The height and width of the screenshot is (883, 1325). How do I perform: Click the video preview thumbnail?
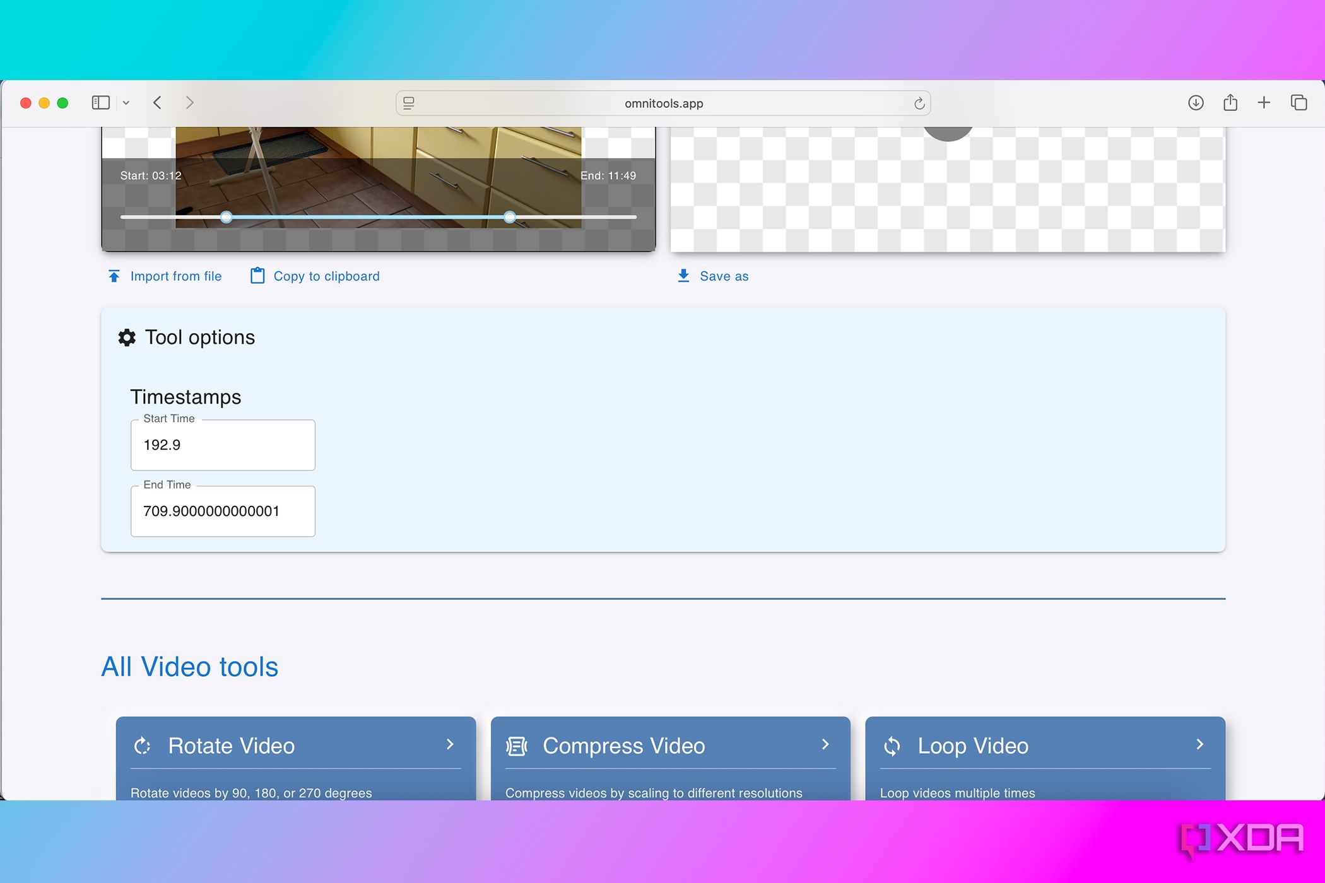click(x=379, y=177)
